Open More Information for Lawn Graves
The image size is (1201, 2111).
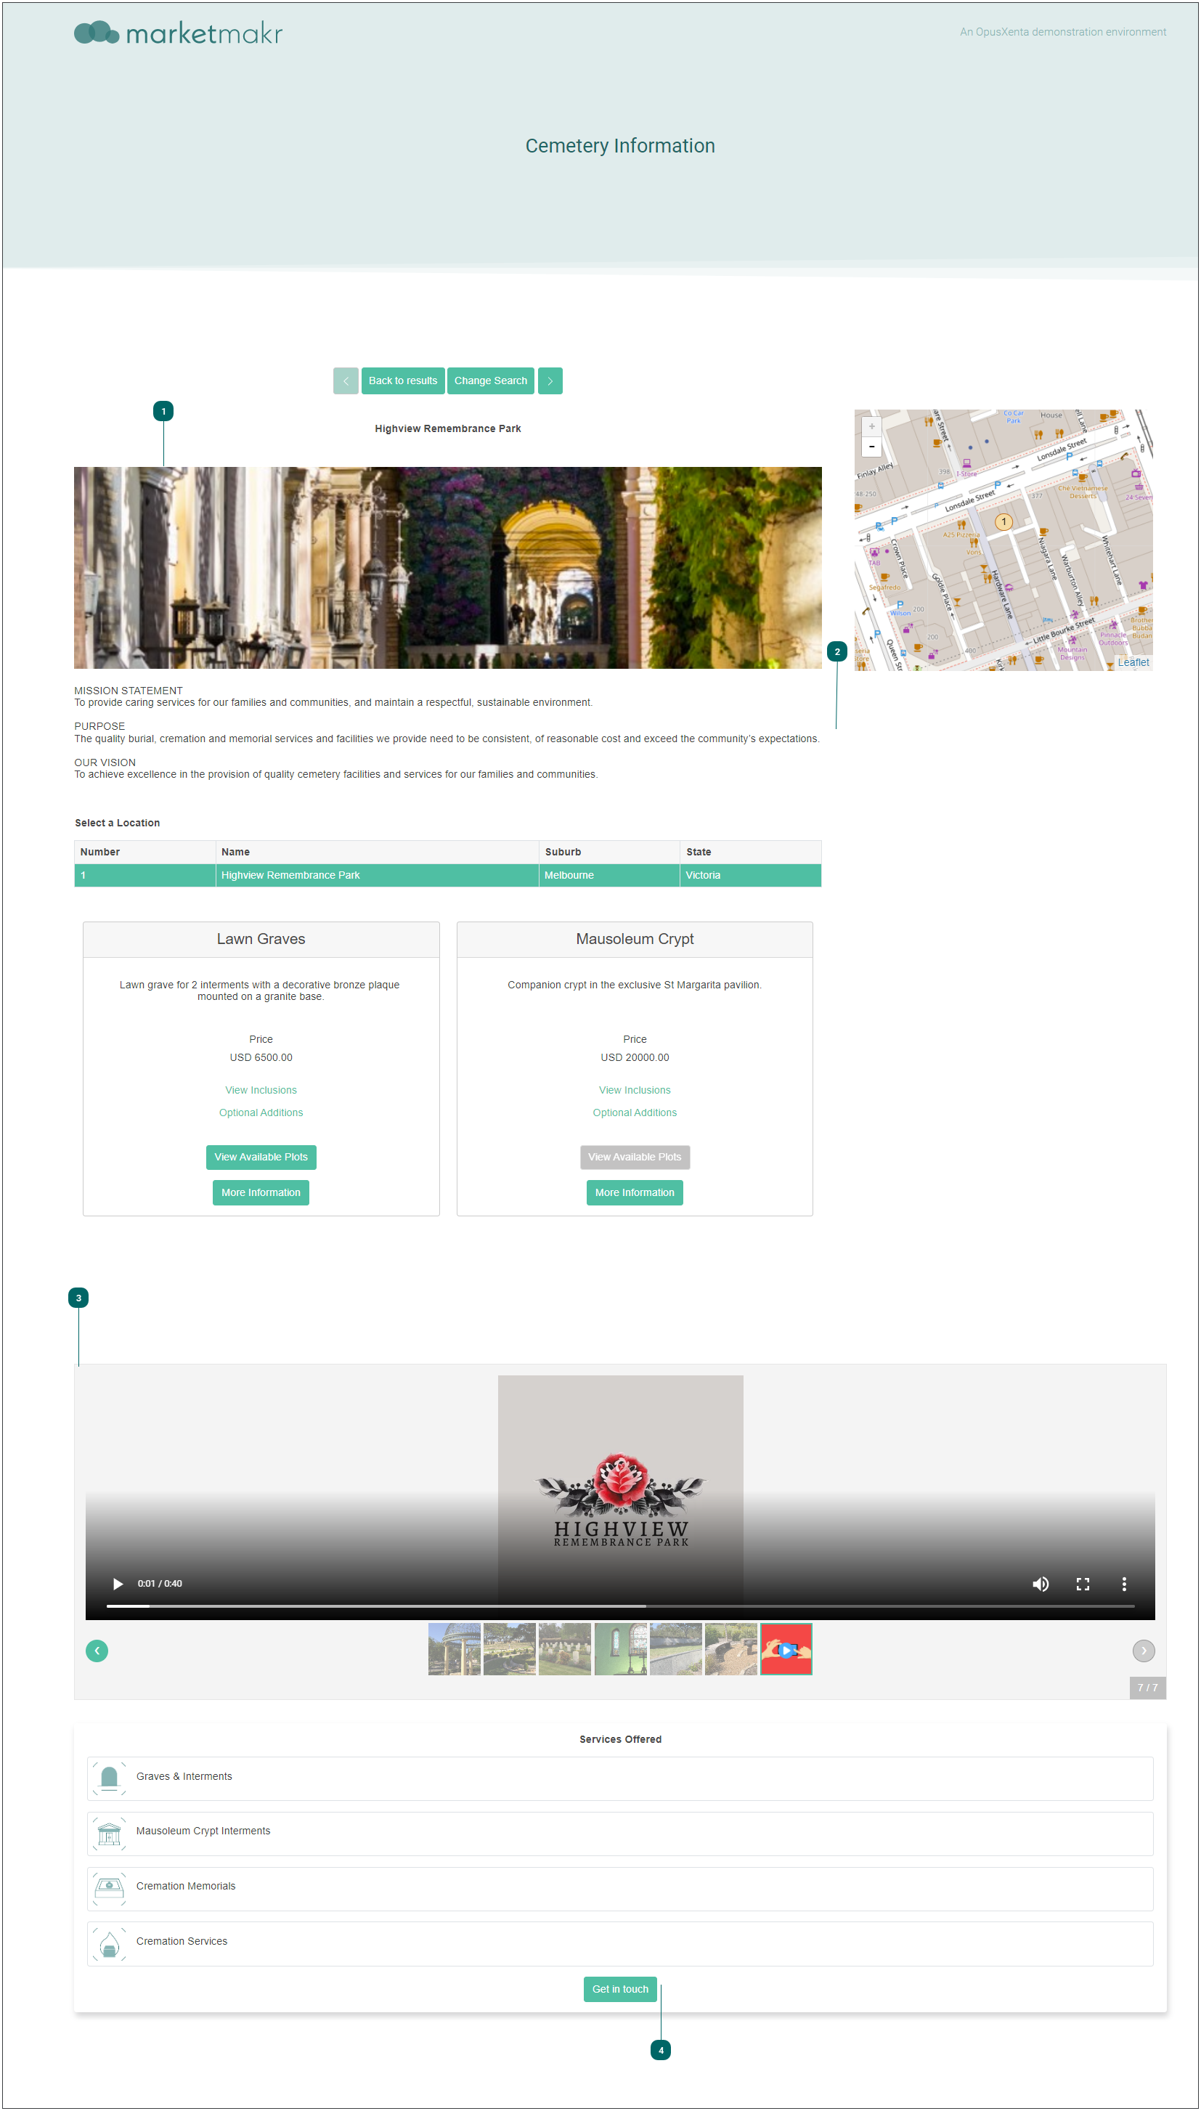point(261,1193)
